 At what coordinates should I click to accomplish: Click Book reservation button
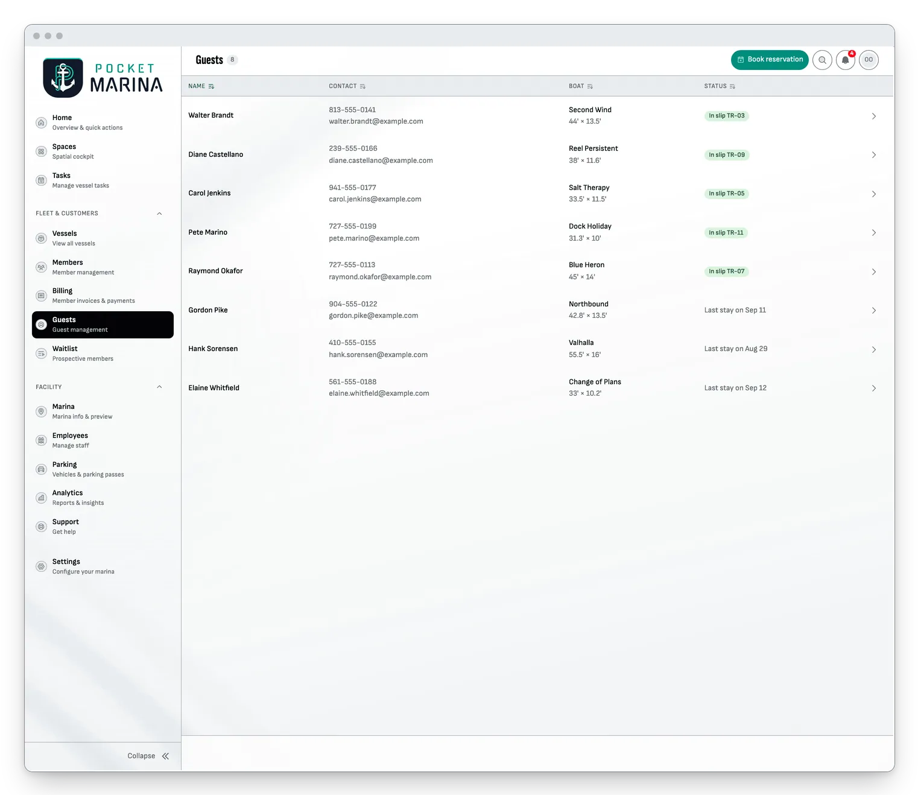click(770, 60)
